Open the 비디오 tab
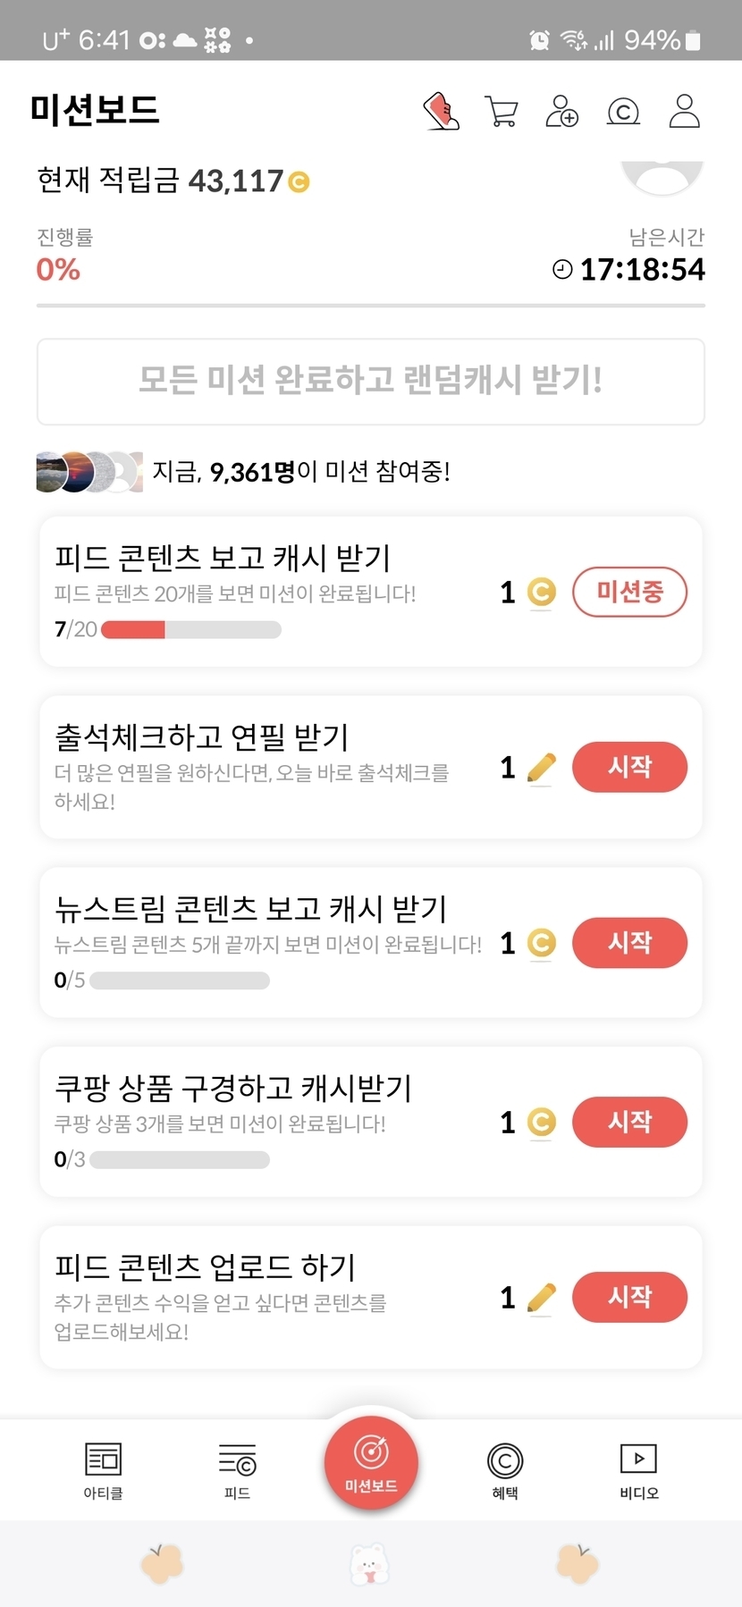Viewport: 742px width, 1607px height. pos(639,1470)
